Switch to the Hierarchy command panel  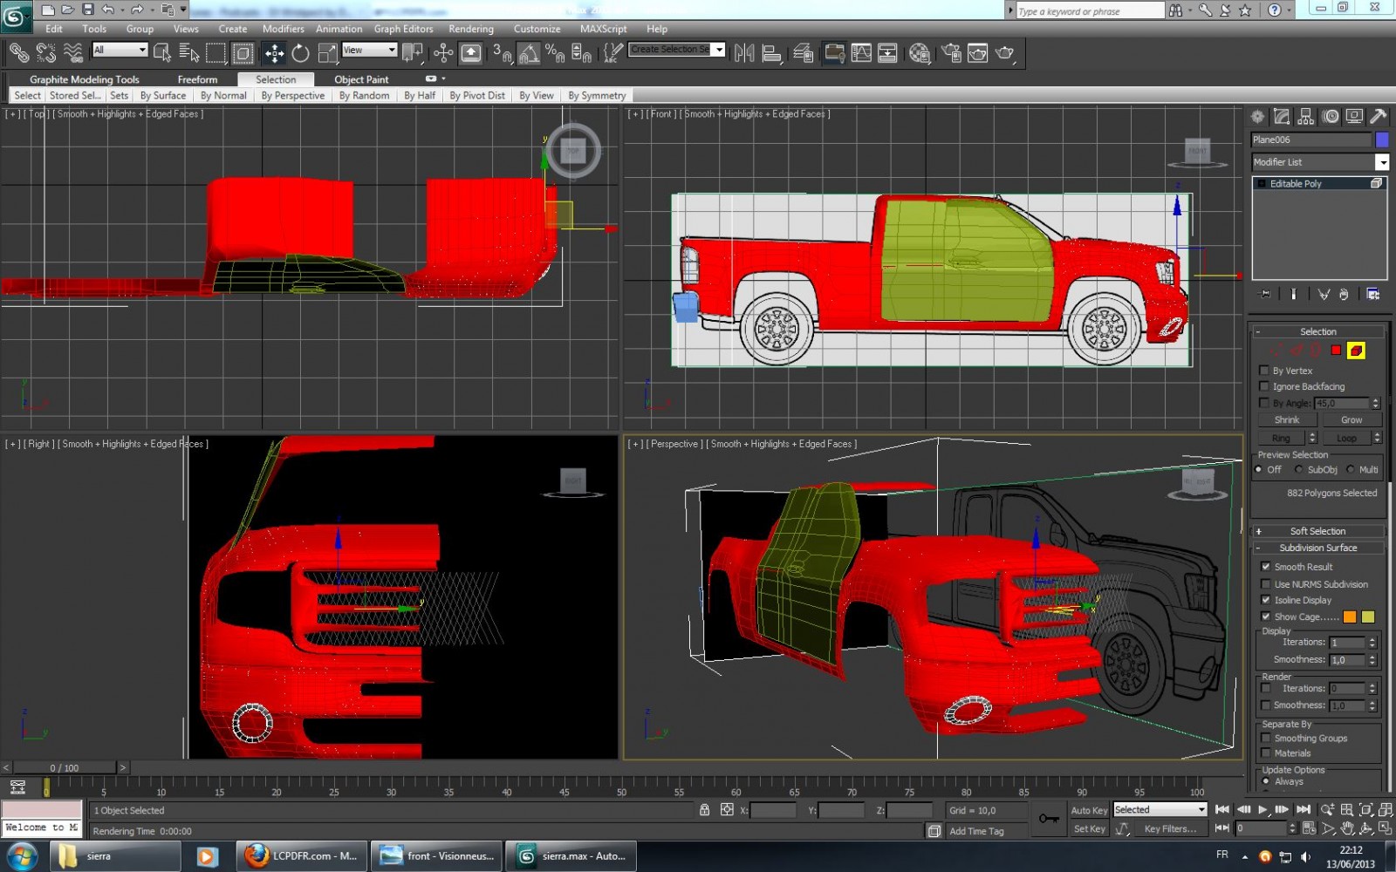[1305, 117]
